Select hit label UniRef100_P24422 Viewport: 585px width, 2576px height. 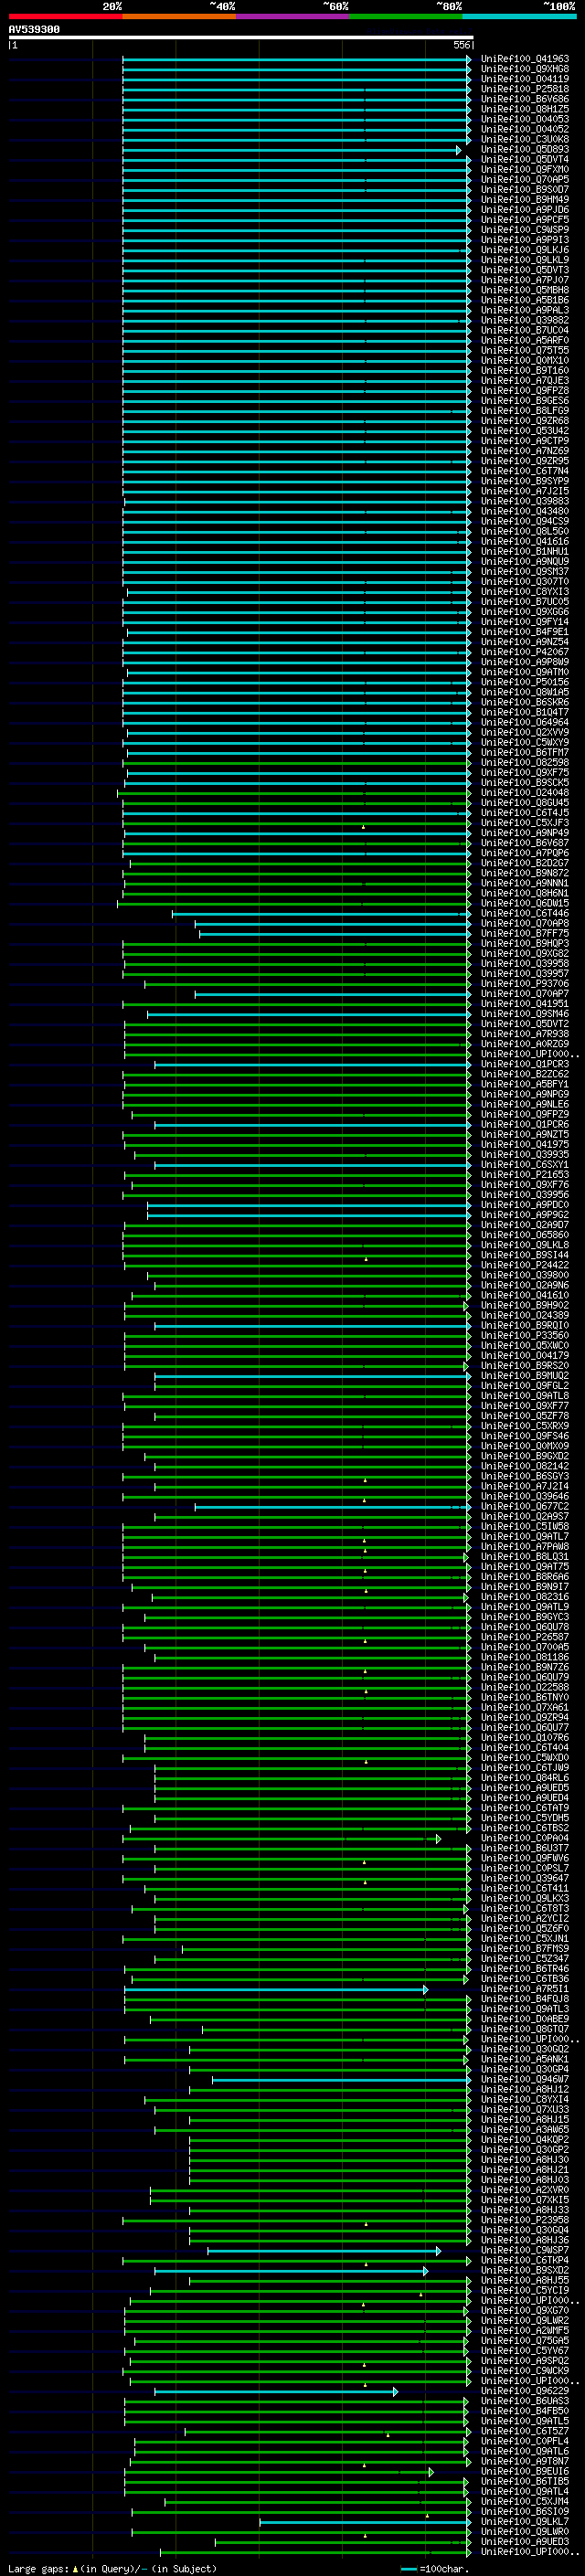(525, 1264)
